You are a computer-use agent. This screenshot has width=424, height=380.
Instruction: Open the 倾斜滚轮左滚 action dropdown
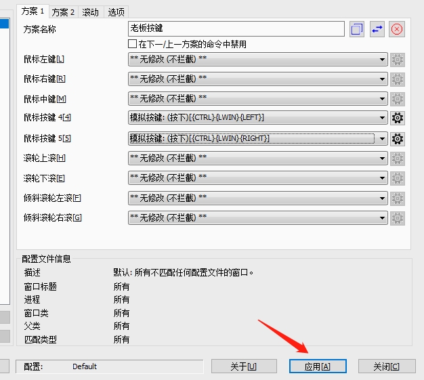[257, 198]
